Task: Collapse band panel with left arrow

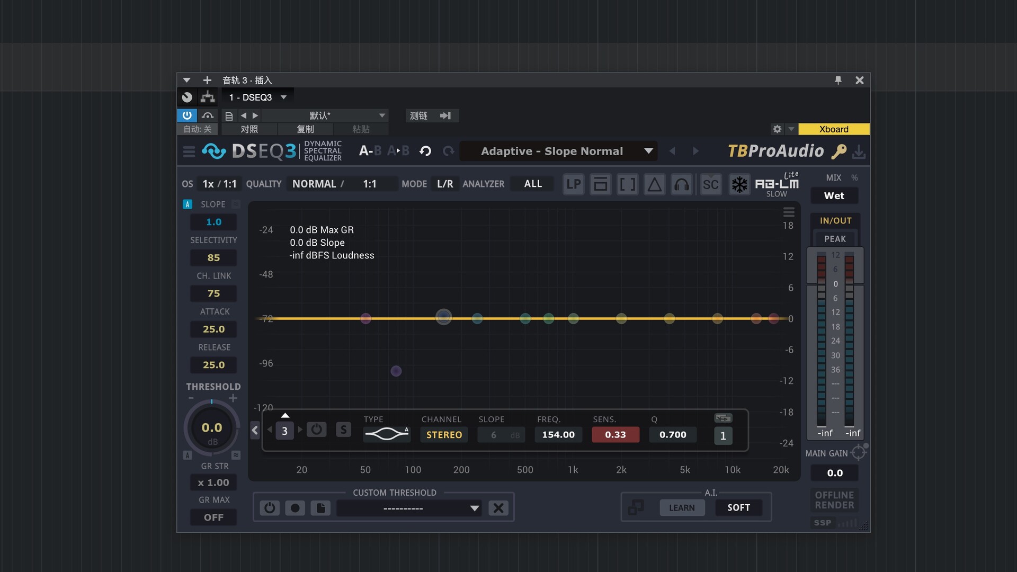Action: click(x=255, y=430)
